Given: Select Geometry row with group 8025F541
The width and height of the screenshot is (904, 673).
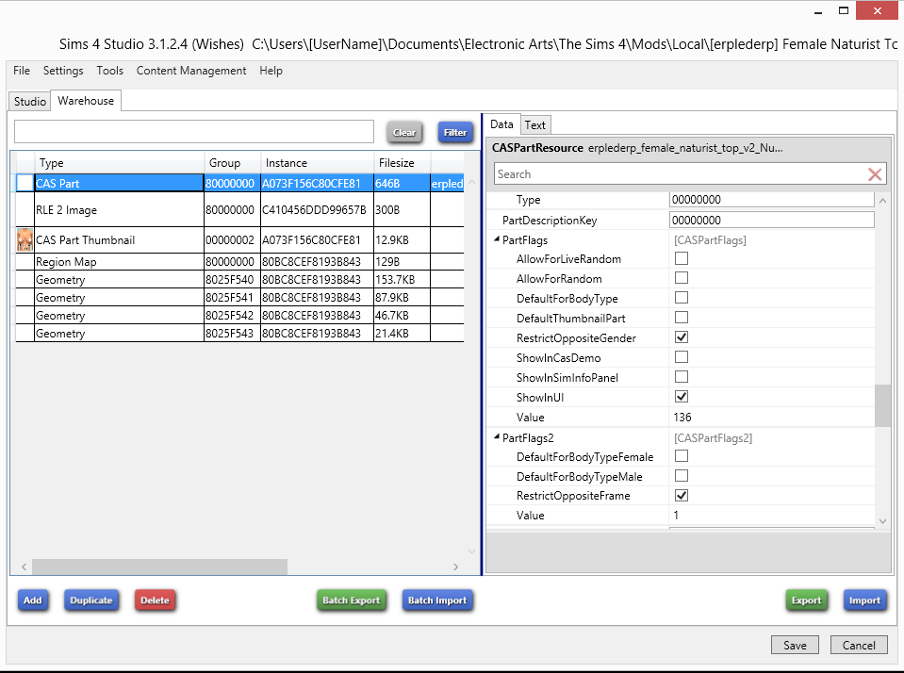Looking at the screenshot, I should pos(239,298).
